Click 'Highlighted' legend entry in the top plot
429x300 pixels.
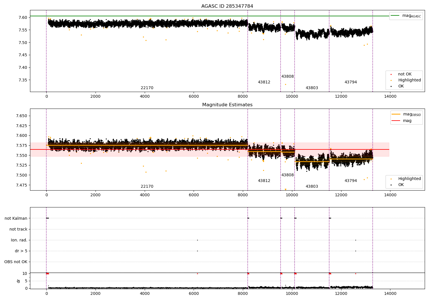(x=406, y=80)
